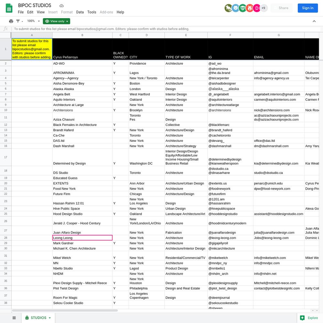Select column B header
Viewport: 323px width, 323px height.
(82, 35)
